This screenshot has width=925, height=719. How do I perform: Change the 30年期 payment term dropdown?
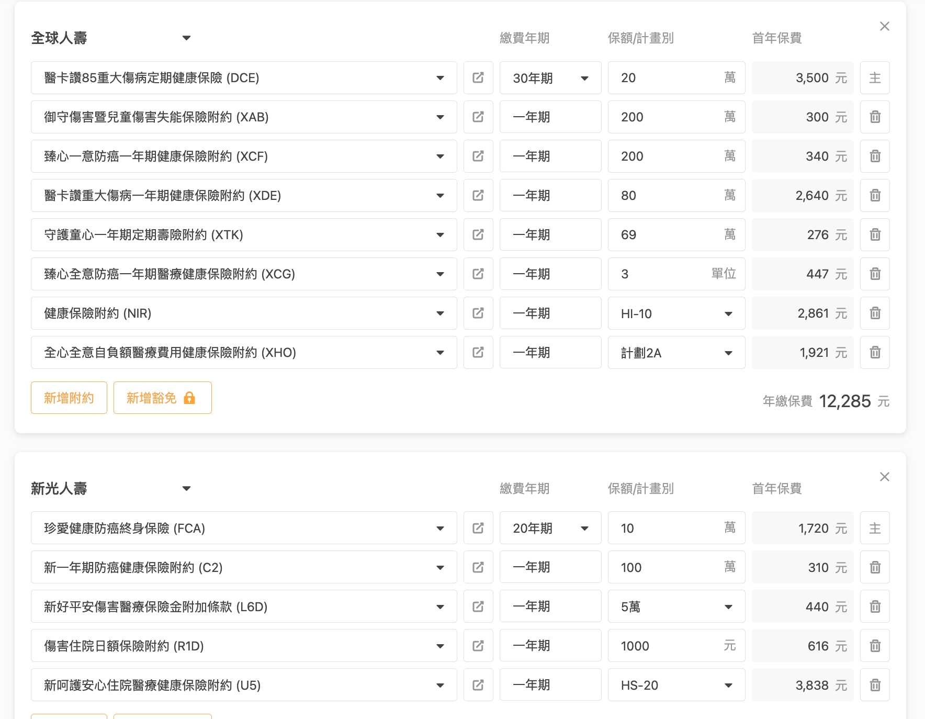[x=550, y=78]
